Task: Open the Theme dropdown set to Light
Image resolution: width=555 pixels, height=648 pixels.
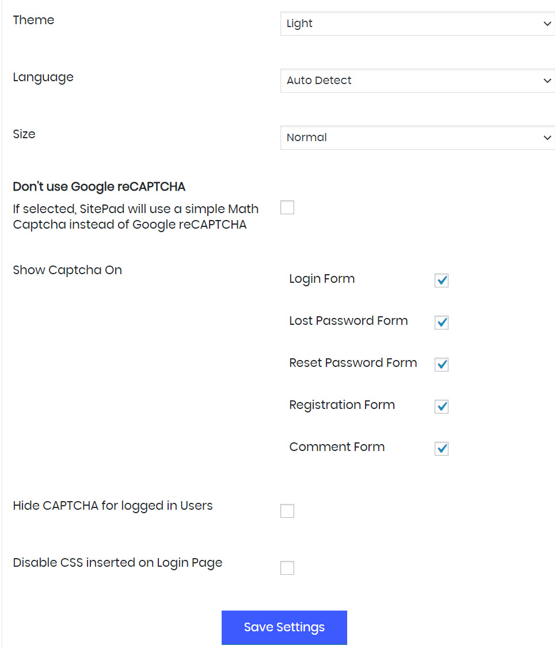Action: [417, 24]
